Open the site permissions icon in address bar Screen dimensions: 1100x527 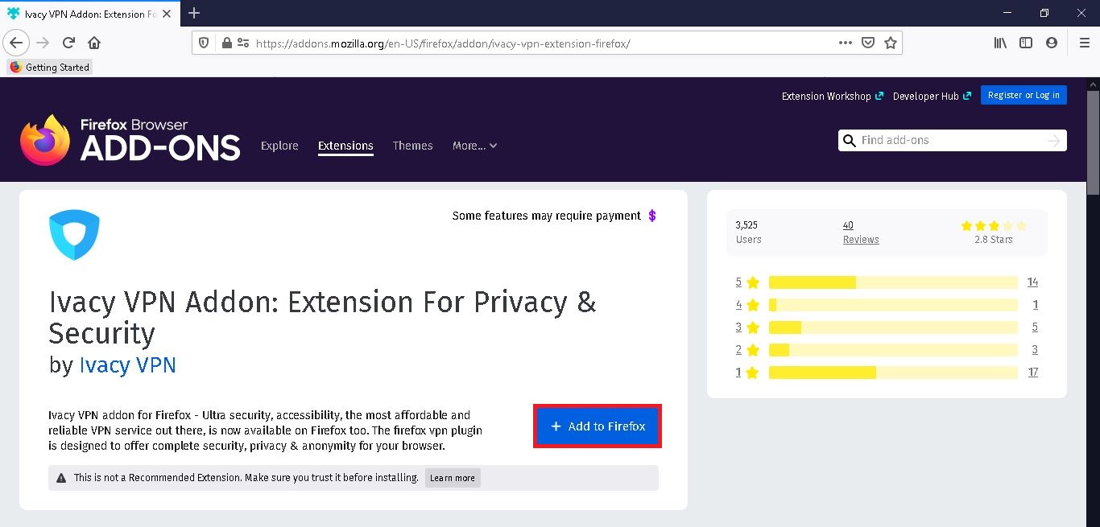pyautogui.click(x=242, y=43)
